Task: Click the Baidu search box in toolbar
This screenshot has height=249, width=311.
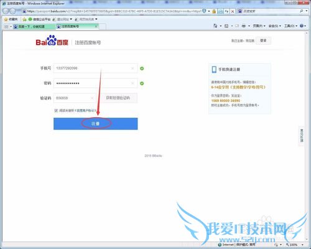Action: (x=269, y=11)
